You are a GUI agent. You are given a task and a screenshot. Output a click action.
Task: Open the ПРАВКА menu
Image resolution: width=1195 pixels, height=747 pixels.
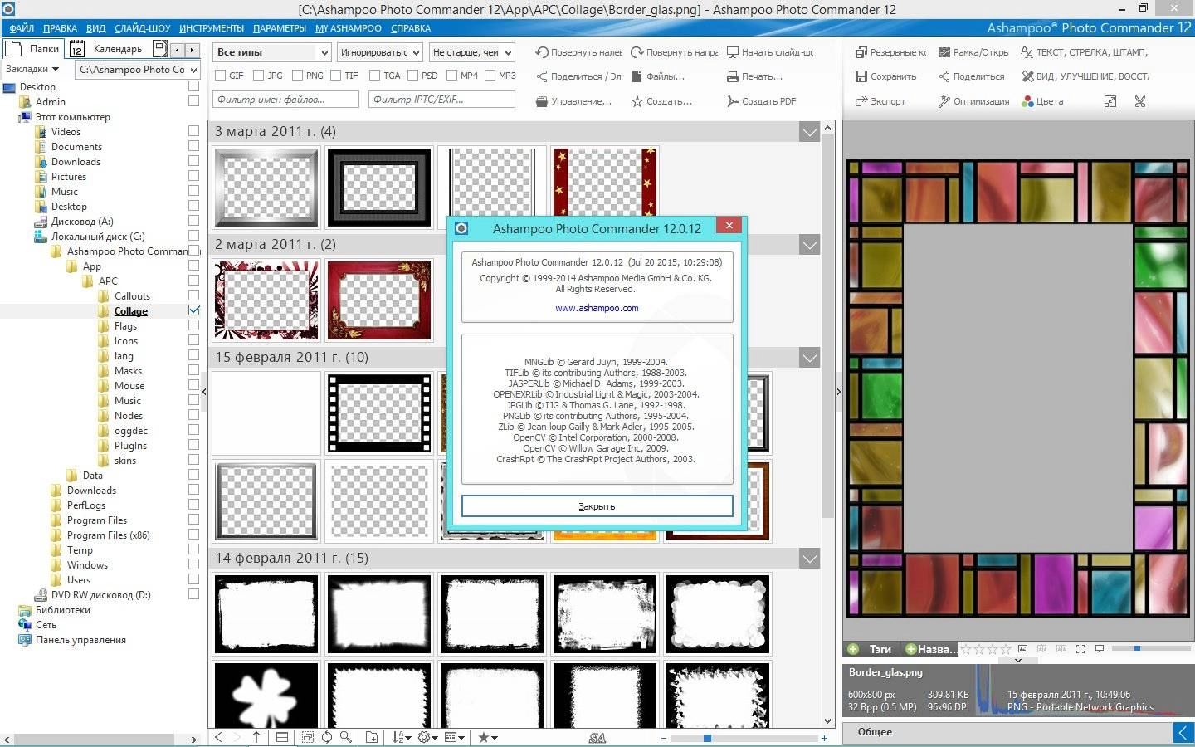(x=60, y=28)
